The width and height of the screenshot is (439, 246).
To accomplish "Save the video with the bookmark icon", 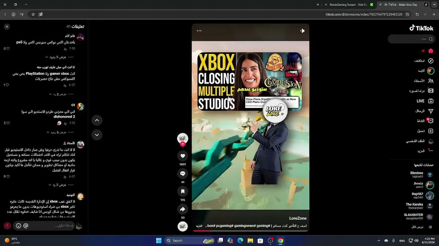I will (182, 191).
